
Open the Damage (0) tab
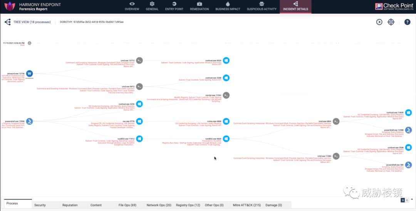point(277,205)
